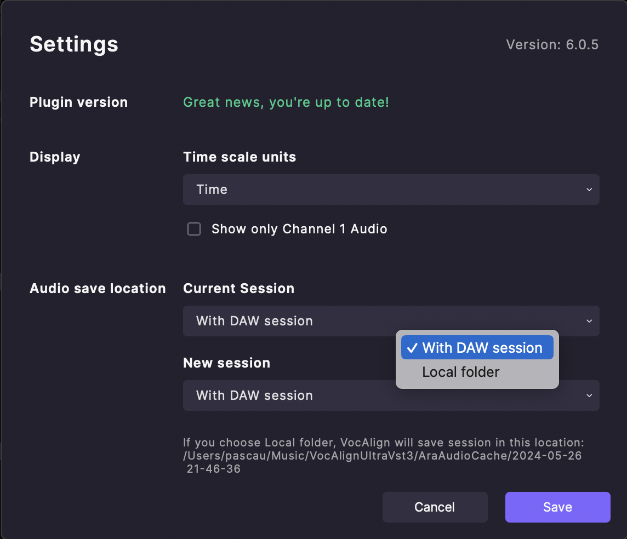Select "With DAW session" in the popup menu

[482, 348]
